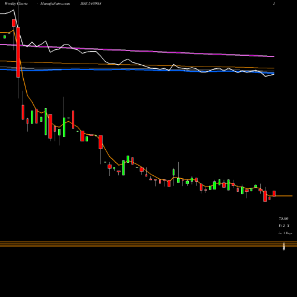
Task: Click the 'V: 2 X' volume text
Action: (284, 226)
